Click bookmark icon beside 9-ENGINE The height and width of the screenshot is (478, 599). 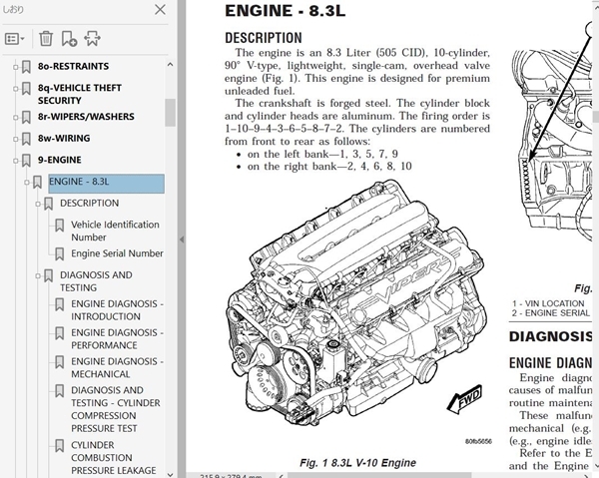(x=26, y=161)
